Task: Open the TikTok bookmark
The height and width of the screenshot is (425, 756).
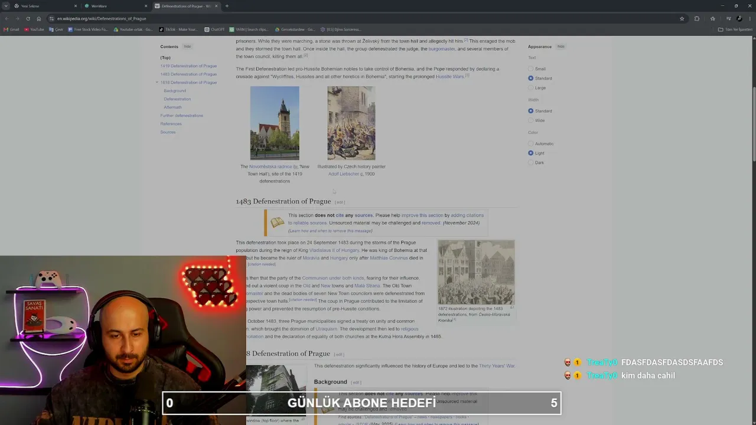Action: point(179,30)
